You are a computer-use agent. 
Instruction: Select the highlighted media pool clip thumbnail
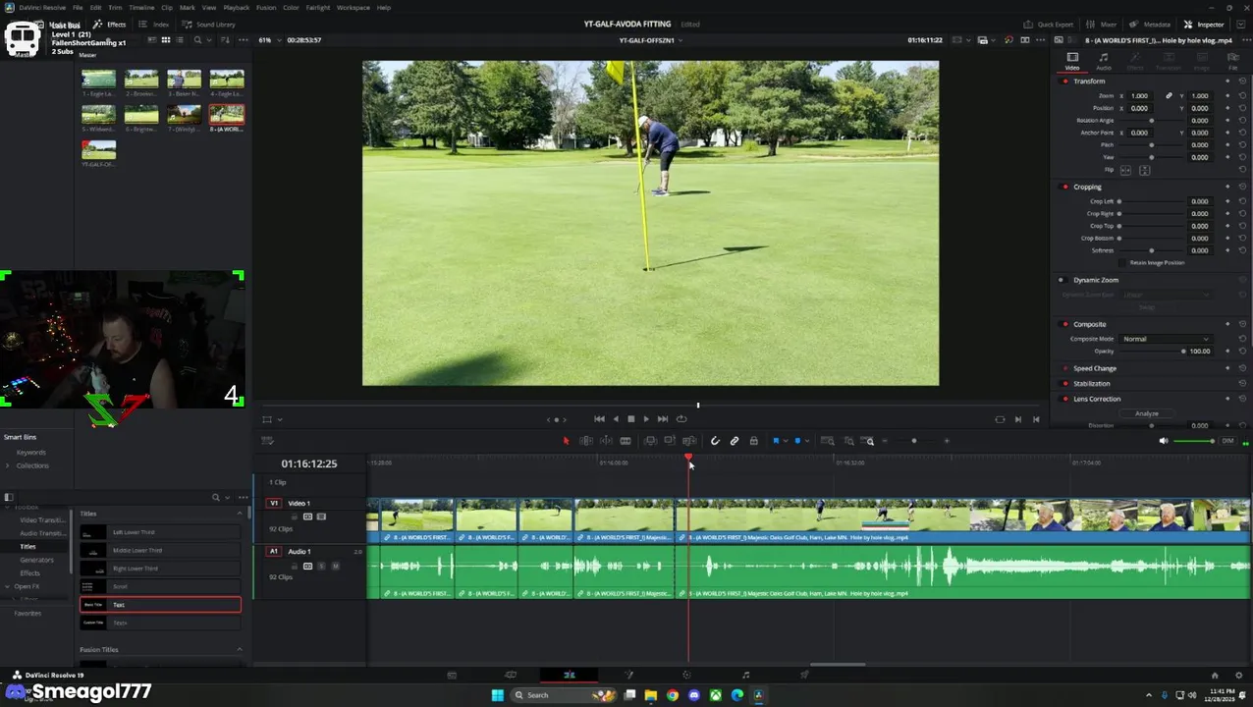(226, 115)
